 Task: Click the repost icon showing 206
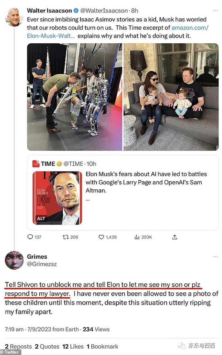point(66,237)
